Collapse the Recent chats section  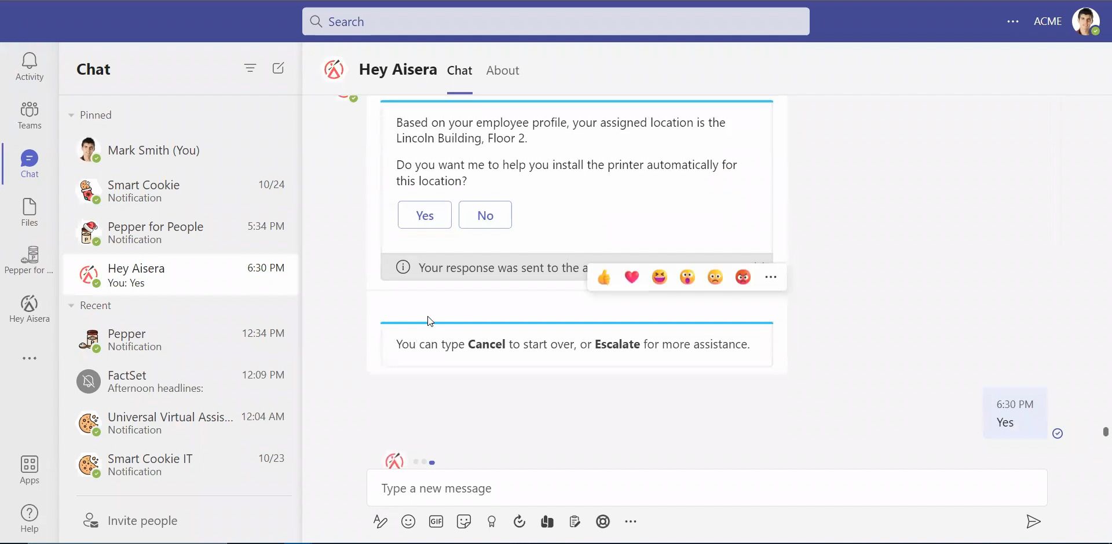tap(71, 306)
